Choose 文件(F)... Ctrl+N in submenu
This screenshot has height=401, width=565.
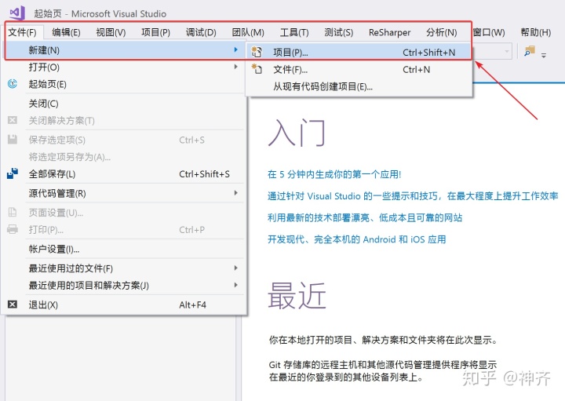point(359,69)
